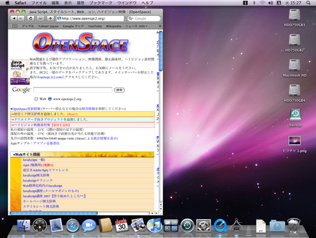The image size is (316, 238).
Task: Click the アップル bookmark bar link
Action: coord(28,26)
